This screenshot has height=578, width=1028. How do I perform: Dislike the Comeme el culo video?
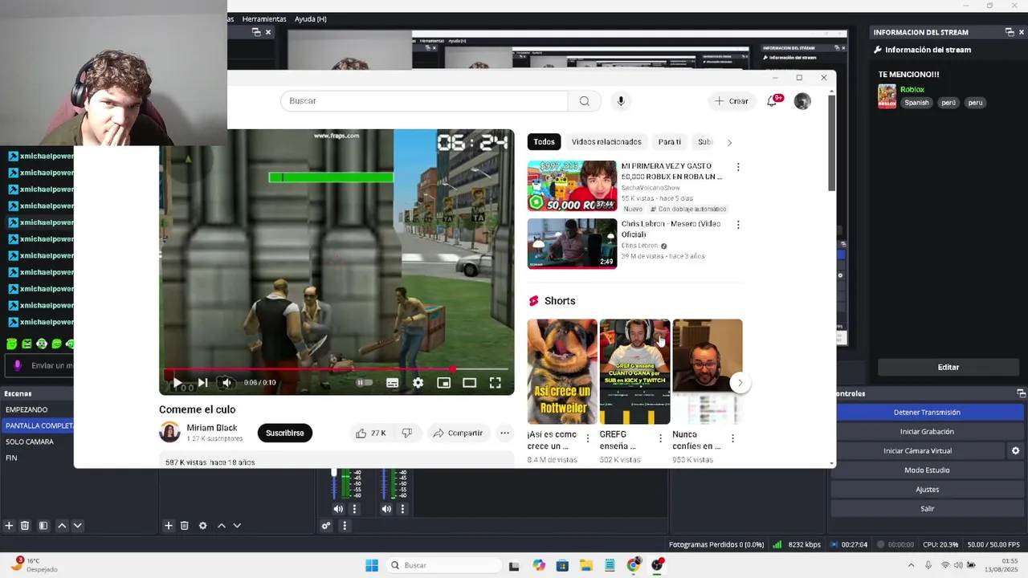407,433
